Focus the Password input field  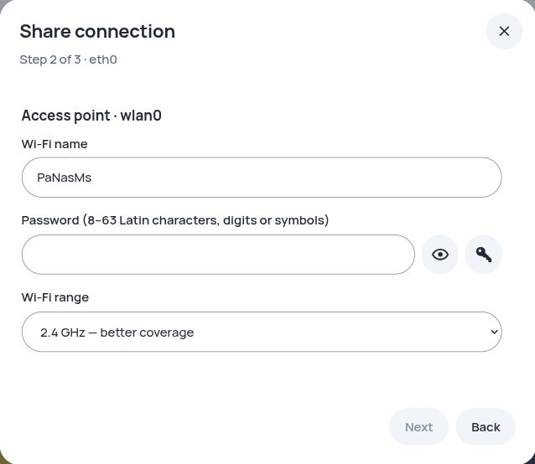click(x=218, y=255)
